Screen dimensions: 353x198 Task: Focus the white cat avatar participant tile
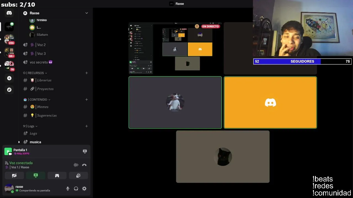point(175,102)
